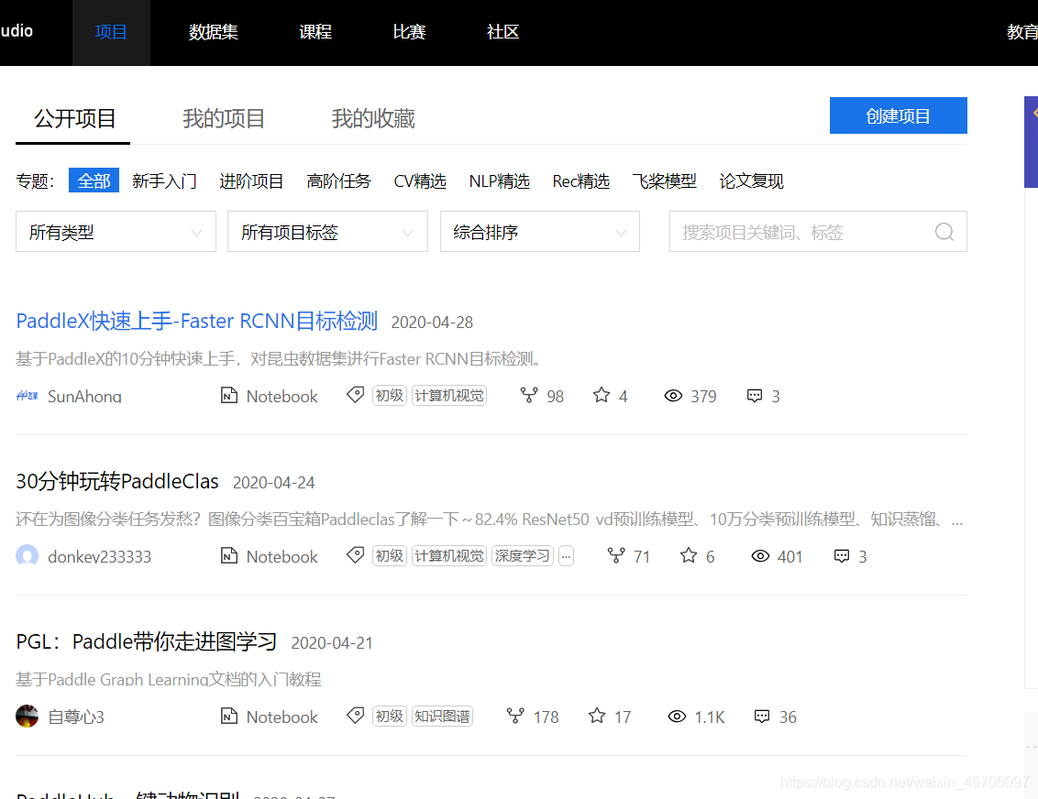Filter by Rec精选 topic
The width and height of the screenshot is (1038, 799).
pos(581,181)
